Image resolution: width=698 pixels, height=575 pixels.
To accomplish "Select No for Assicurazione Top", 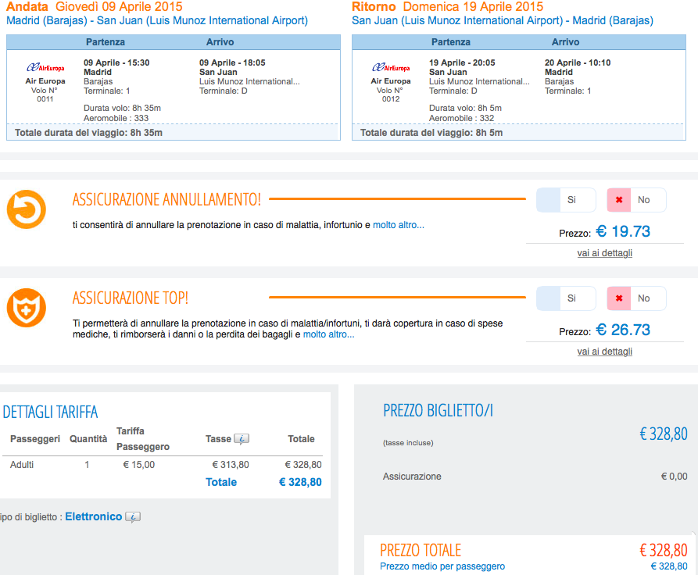I will coord(636,298).
